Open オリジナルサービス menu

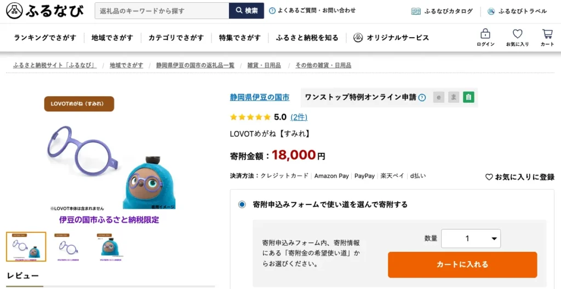click(x=391, y=38)
